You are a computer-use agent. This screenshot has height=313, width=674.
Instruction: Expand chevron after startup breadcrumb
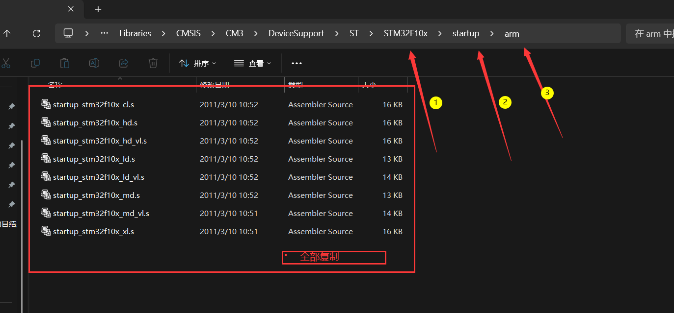491,33
